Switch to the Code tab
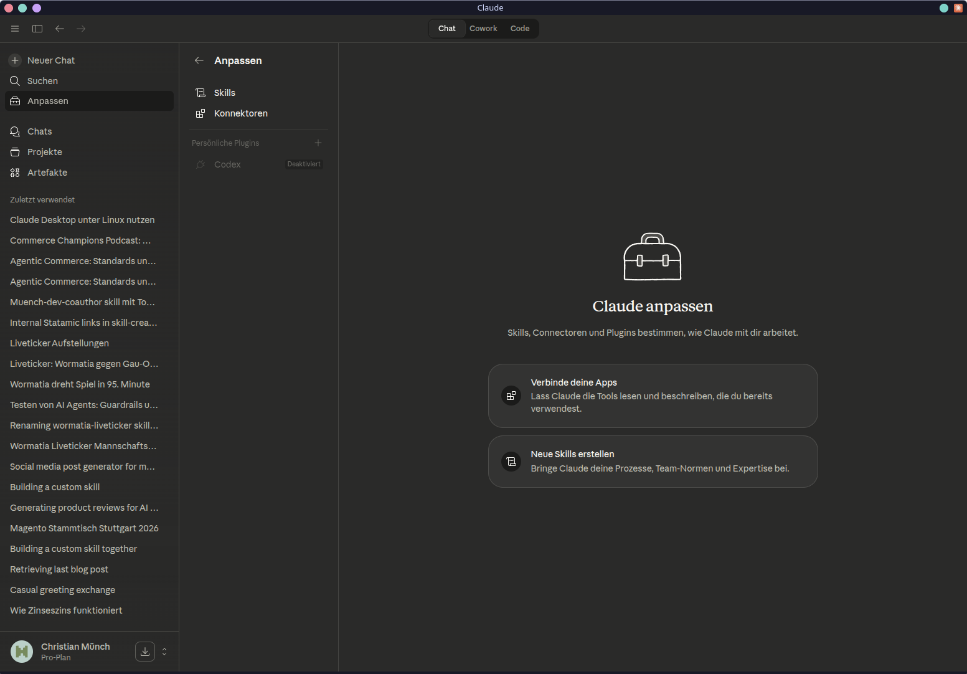 [x=519, y=28]
